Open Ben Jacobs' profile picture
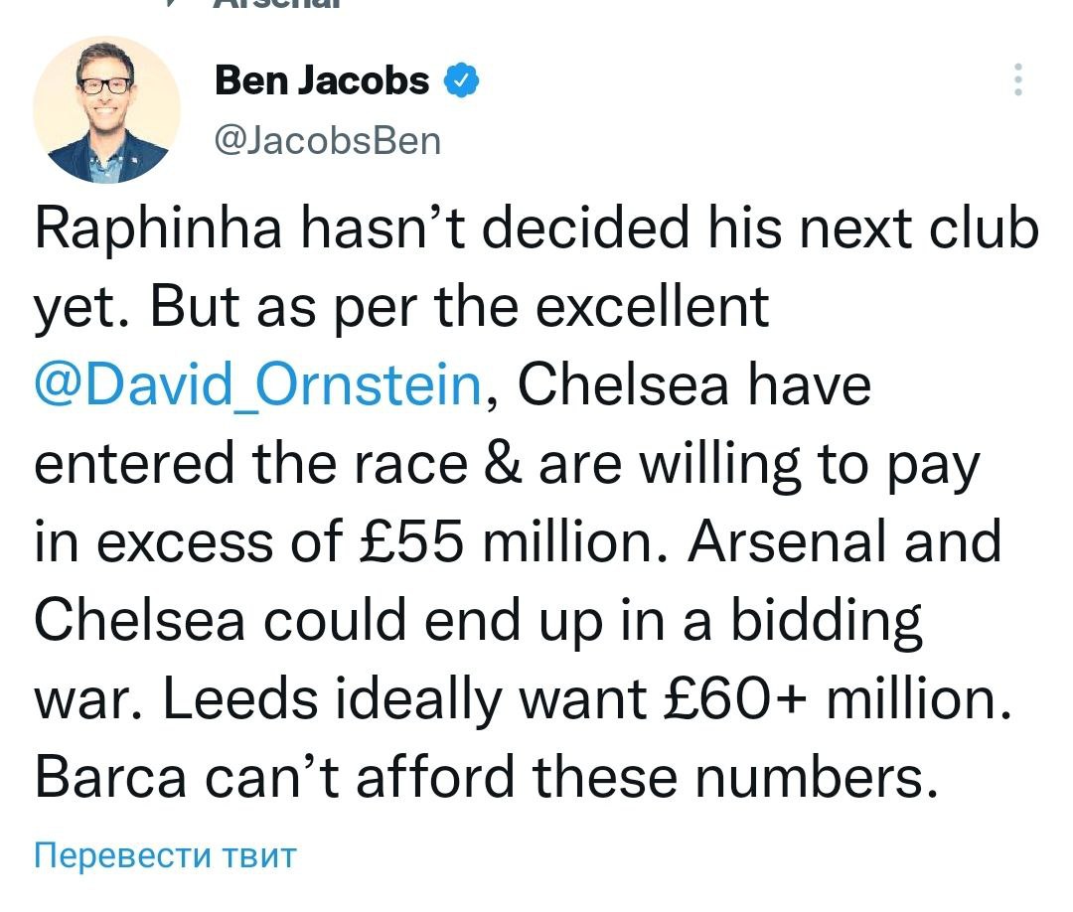This screenshot has width=1073, height=912. (x=106, y=109)
